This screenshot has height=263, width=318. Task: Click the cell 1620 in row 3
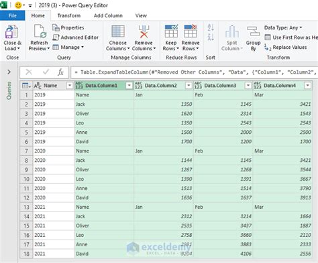tap(164, 114)
